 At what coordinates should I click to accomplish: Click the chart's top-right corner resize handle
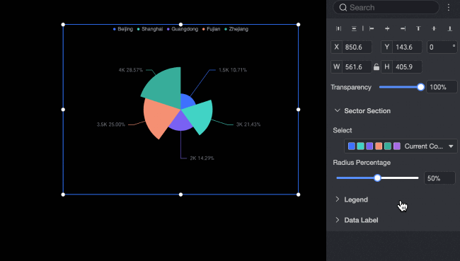(299, 25)
